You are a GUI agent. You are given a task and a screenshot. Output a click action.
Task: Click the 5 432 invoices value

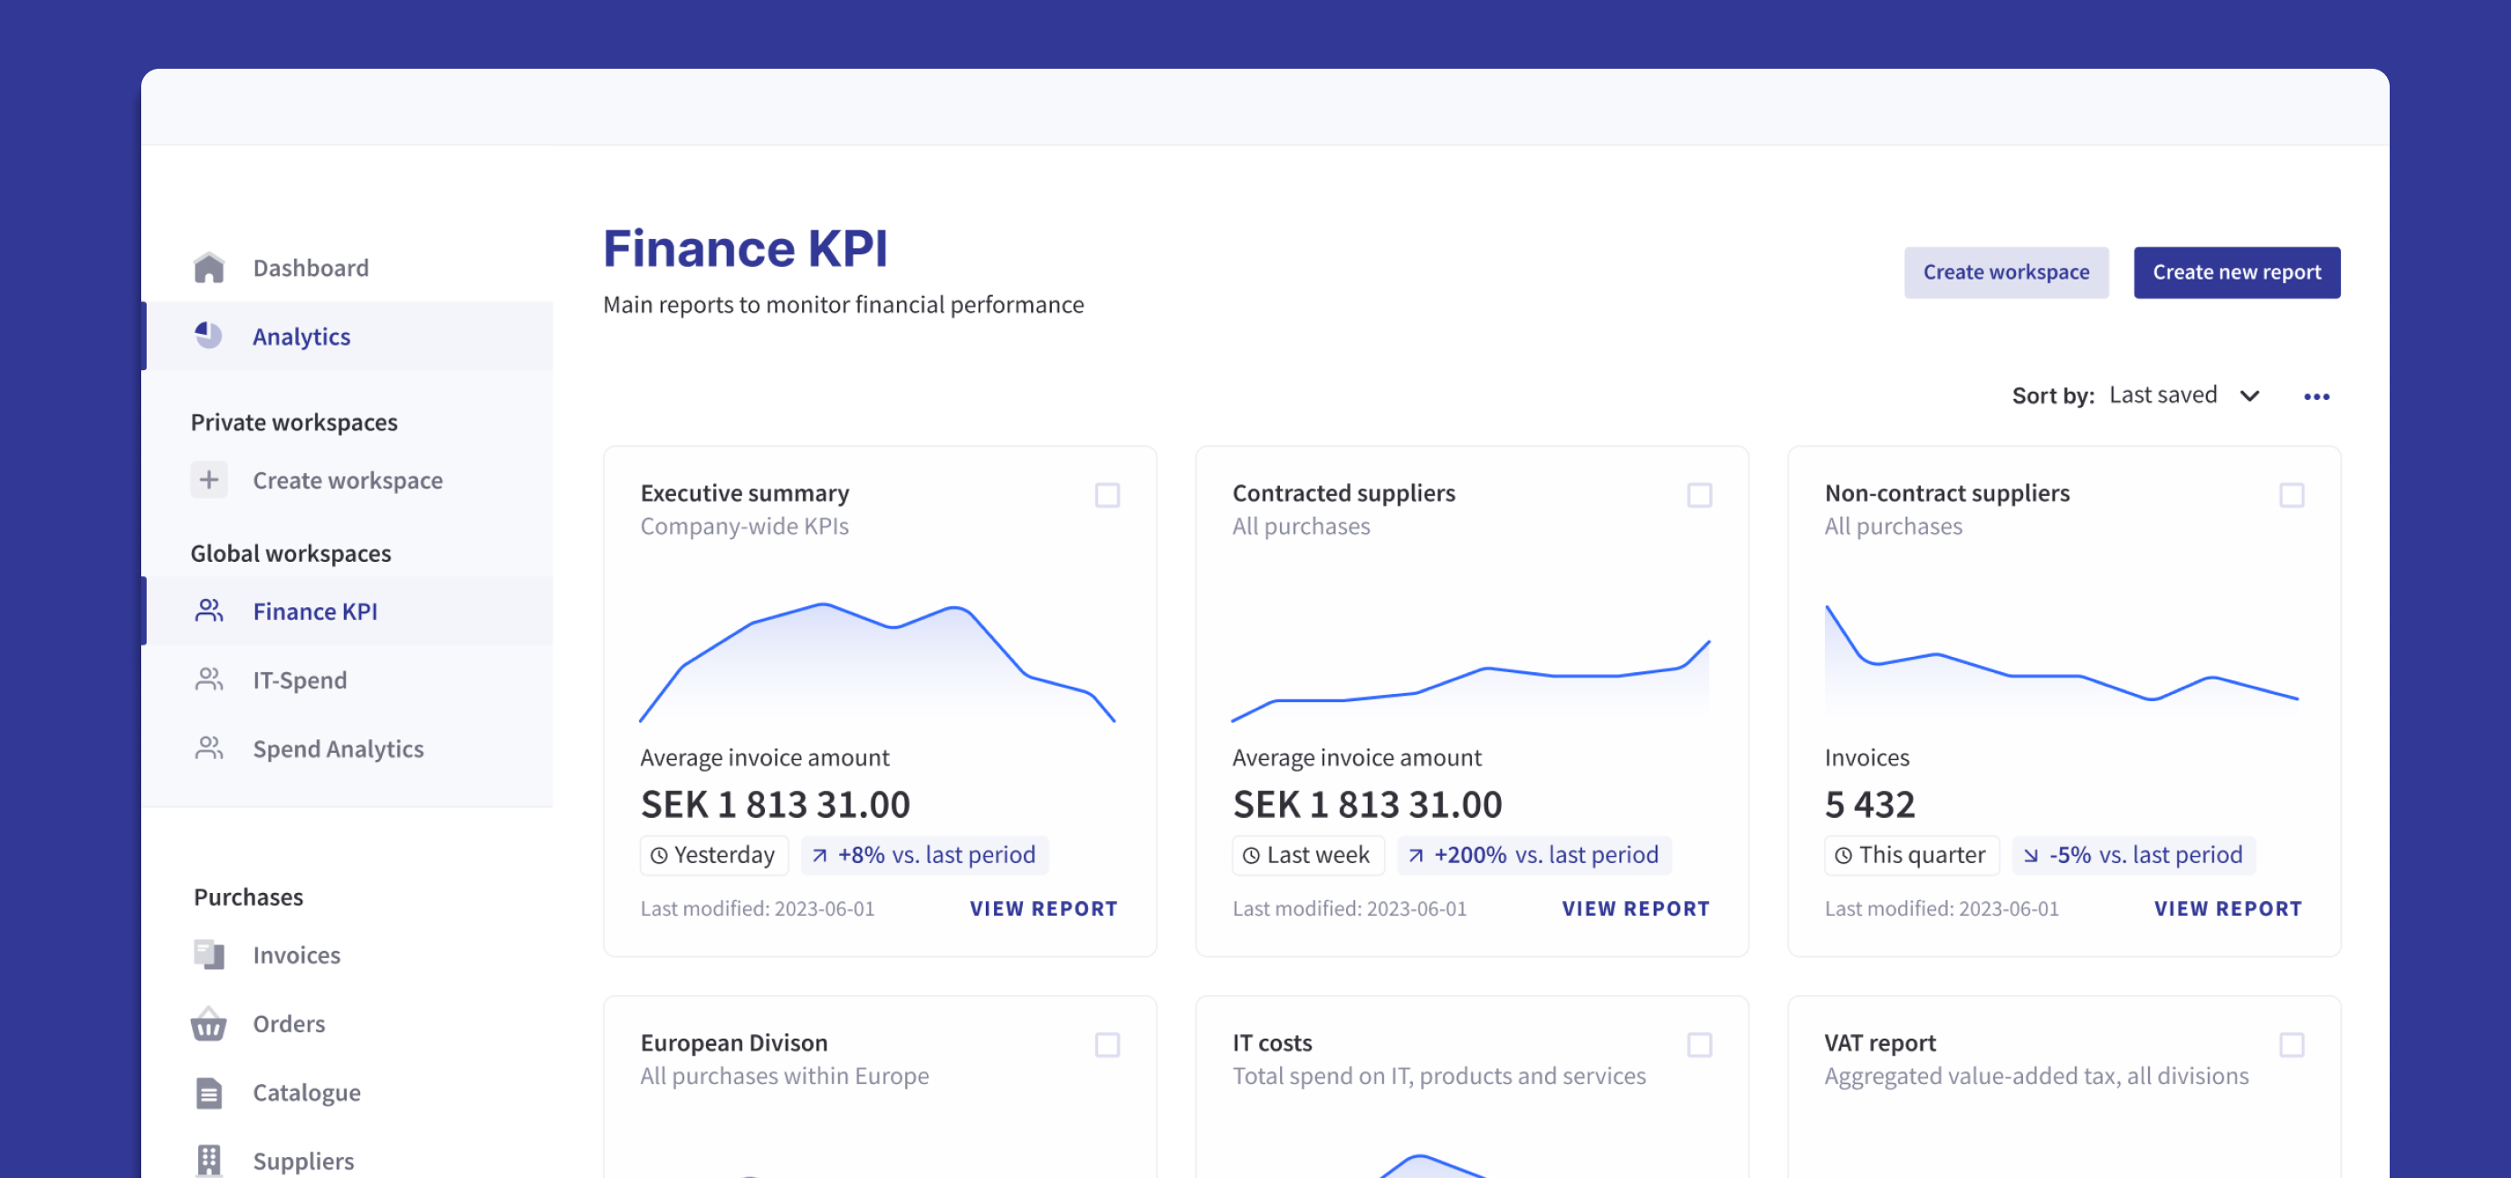[x=1869, y=803]
